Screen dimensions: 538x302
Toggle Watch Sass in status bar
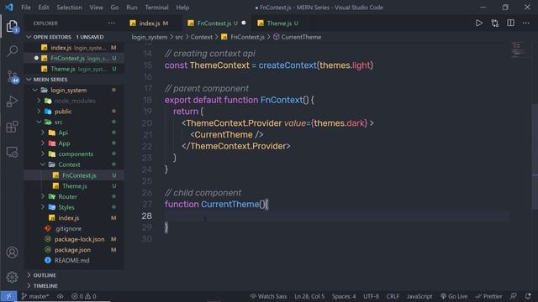[x=268, y=296]
